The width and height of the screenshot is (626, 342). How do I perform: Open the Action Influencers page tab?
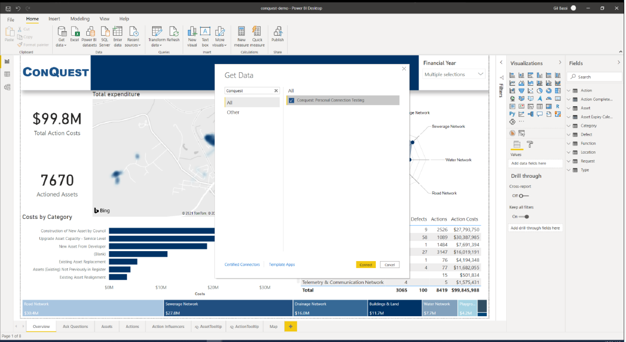(x=168, y=326)
